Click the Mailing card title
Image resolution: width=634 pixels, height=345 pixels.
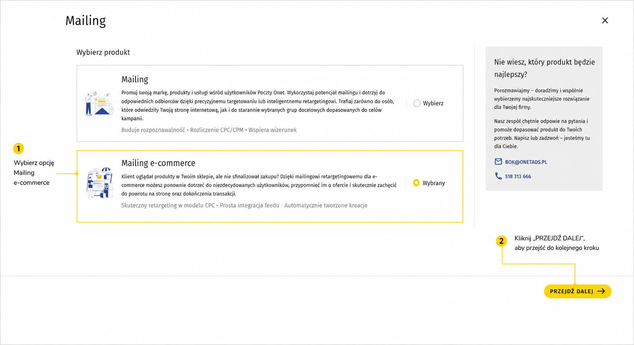pos(135,79)
